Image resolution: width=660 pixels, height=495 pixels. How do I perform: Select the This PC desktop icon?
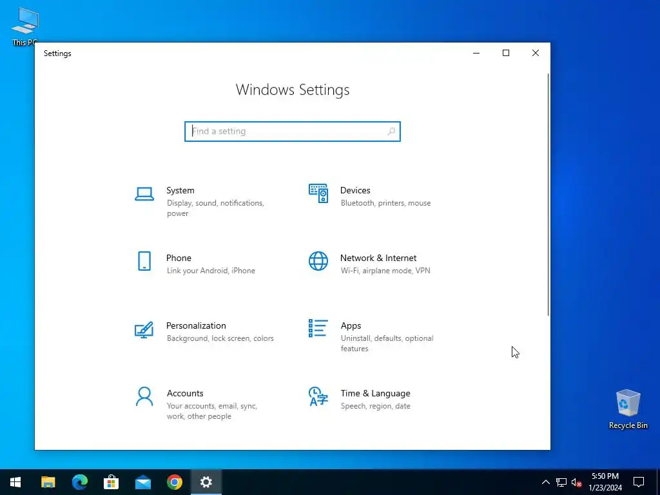25,26
